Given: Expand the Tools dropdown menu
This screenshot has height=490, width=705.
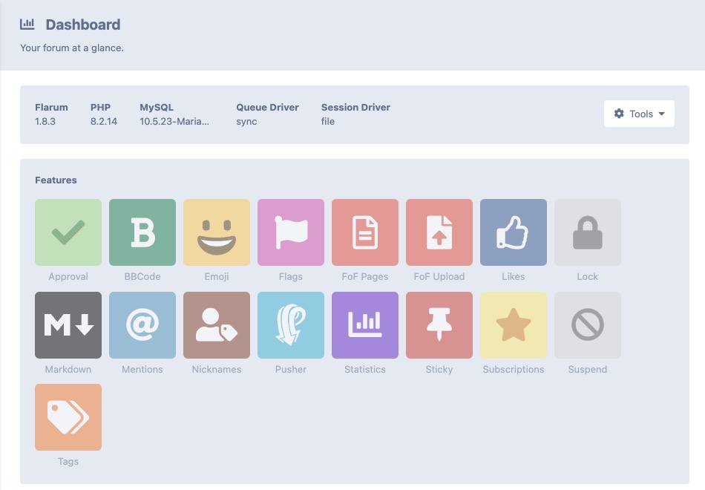Looking at the screenshot, I should click(x=639, y=114).
